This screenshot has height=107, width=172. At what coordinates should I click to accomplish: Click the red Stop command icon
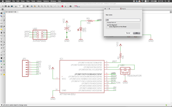(x=62, y=6)
